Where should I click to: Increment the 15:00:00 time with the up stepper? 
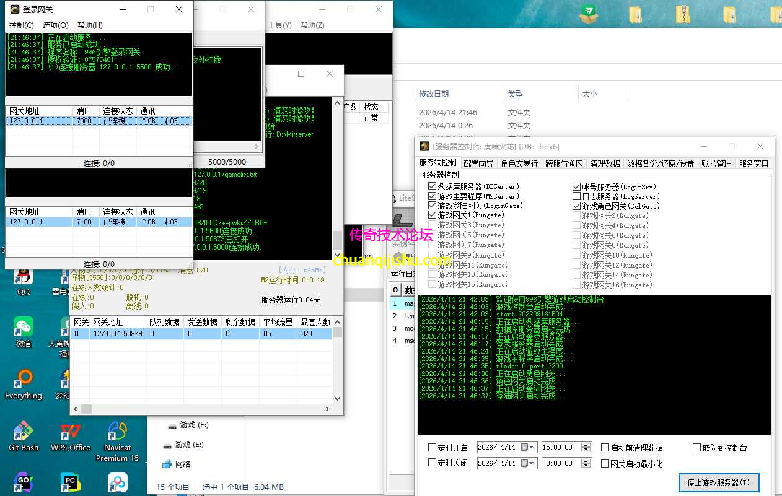tap(585, 443)
